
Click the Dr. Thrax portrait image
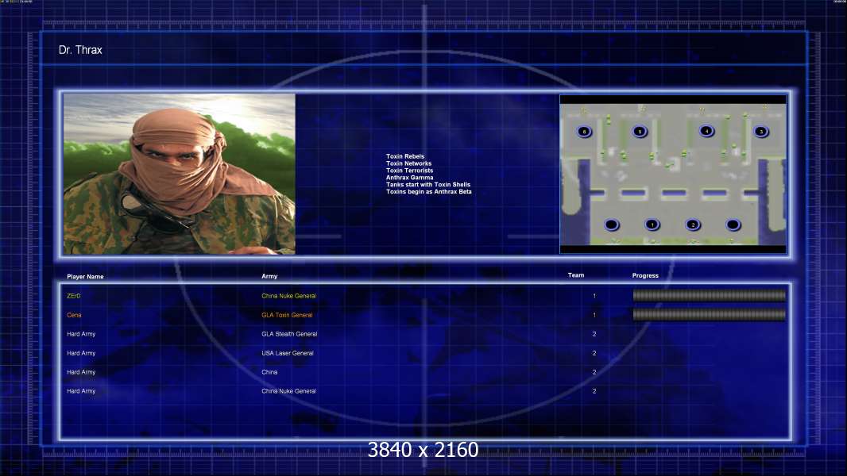[x=180, y=174]
